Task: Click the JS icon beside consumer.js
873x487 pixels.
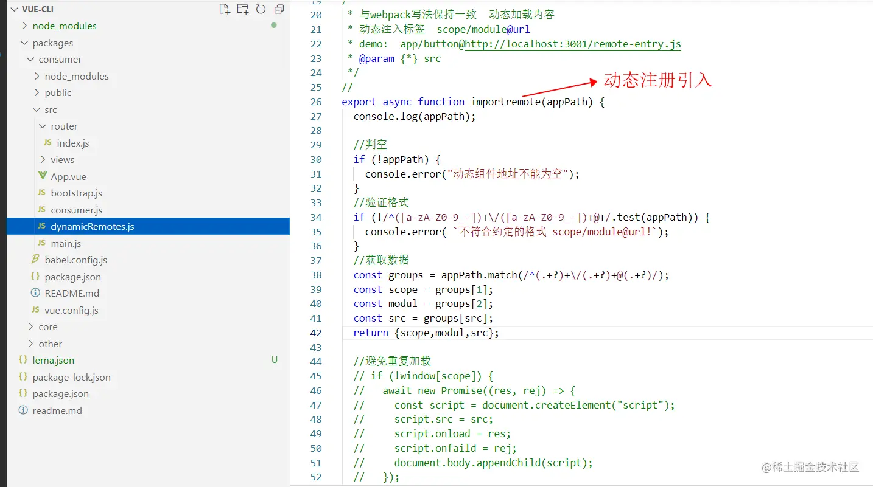Action: tap(41, 210)
